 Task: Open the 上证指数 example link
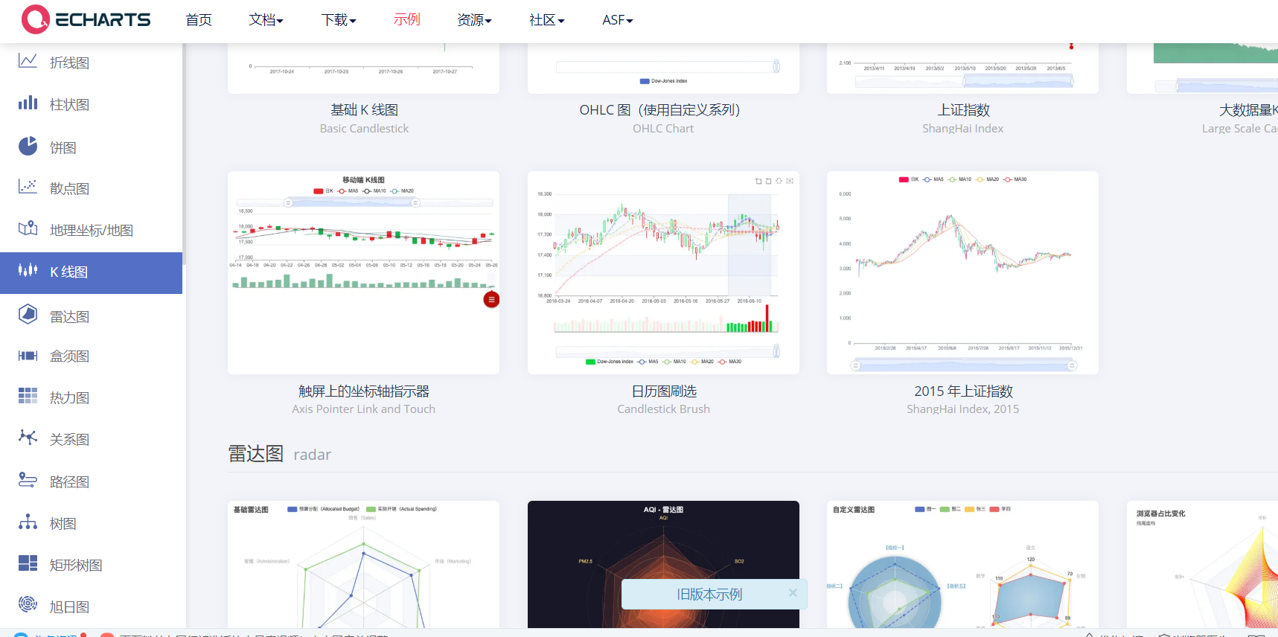click(963, 109)
